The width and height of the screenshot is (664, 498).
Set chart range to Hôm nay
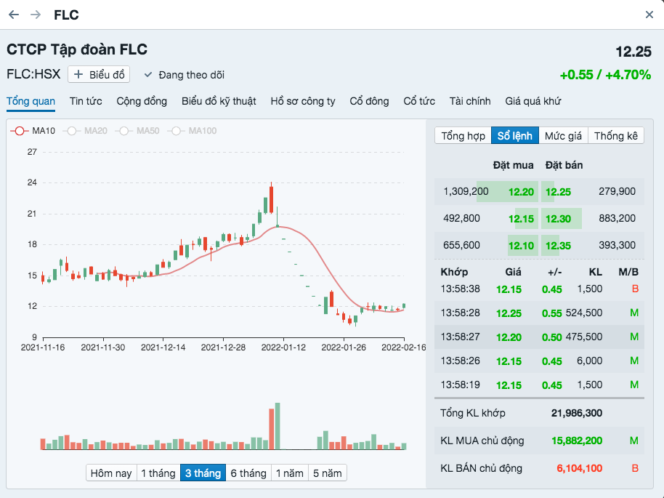[x=111, y=473]
